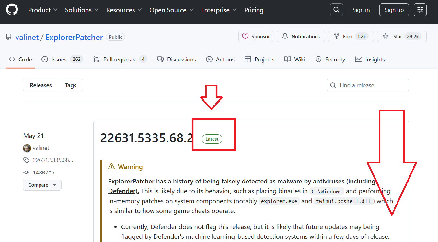Open appearance settings icon in header
The height and width of the screenshot is (242, 438).
click(x=420, y=10)
